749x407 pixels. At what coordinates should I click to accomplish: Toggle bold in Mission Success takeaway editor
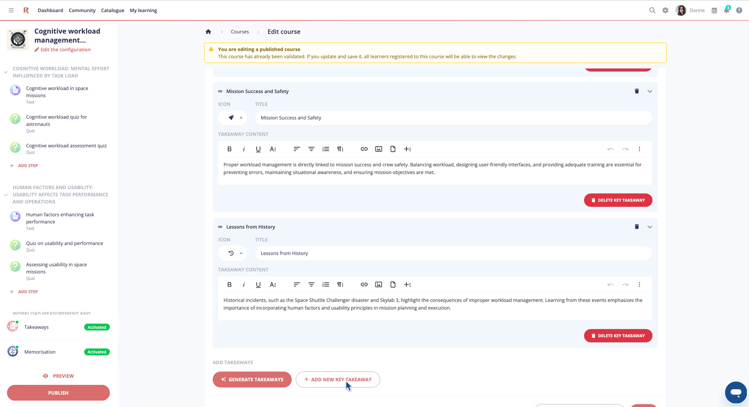(x=229, y=149)
